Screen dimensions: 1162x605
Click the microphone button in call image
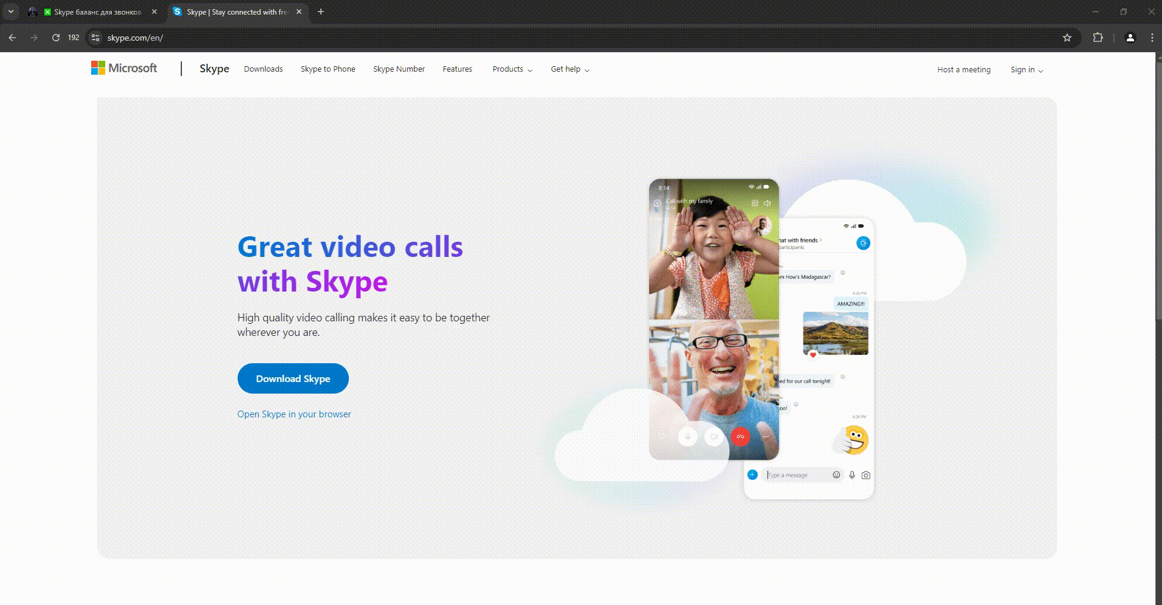coord(688,436)
